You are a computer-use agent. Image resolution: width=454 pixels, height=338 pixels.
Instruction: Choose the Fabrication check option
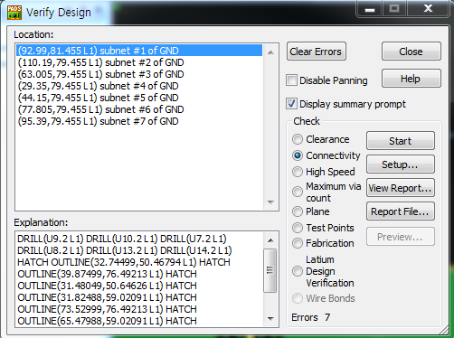(298, 243)
